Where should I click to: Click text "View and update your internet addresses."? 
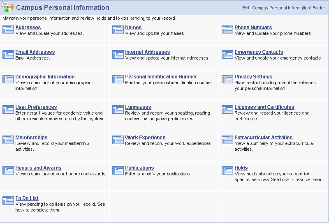tap(167, 58)
